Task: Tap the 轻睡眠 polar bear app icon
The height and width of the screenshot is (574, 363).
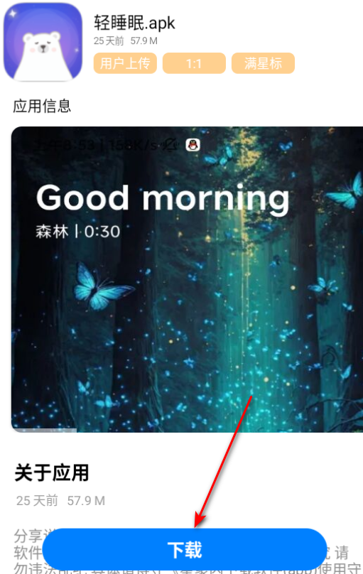Action: pos(43,42)
